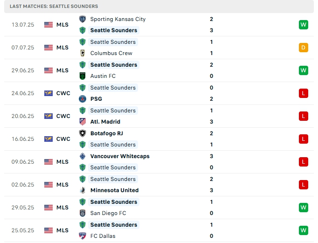Click the FC Dallas crest

click(x=83, y=236)
